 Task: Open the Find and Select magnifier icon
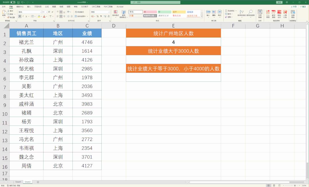click(x=250, y=11)
